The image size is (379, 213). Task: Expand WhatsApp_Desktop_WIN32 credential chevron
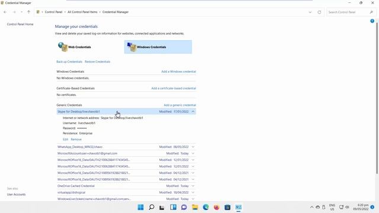click(193, 147)
